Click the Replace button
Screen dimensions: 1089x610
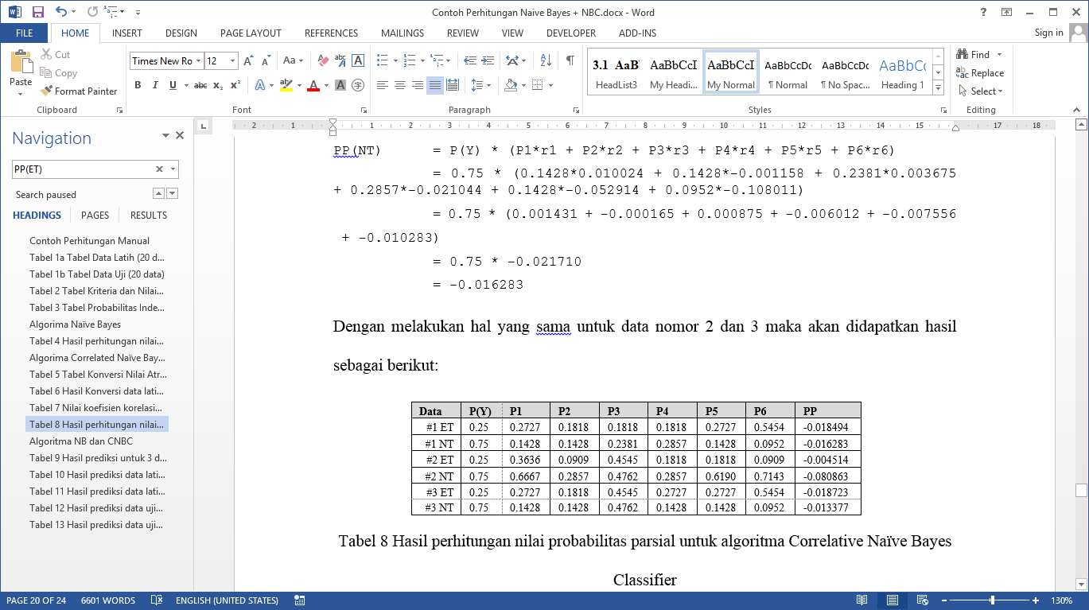980,73
